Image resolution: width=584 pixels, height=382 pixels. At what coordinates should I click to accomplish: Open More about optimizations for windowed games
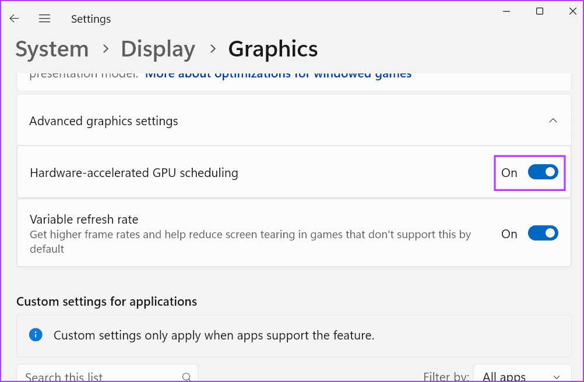point(278,75)
